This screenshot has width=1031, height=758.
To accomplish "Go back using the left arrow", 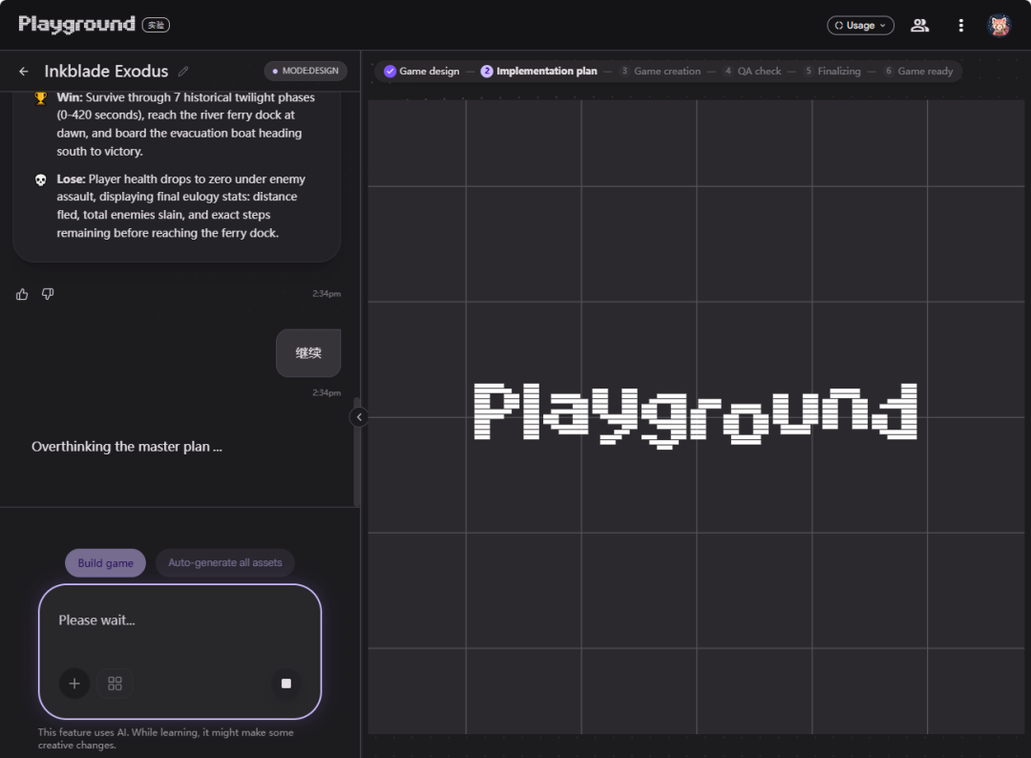I will [x=24, y=71].
